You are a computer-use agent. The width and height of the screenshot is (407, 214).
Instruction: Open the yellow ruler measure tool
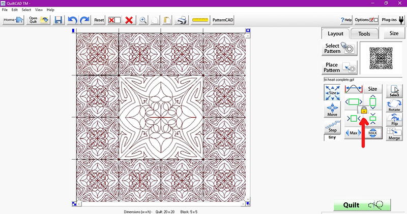pyautogui.click(x=200, y=20)
